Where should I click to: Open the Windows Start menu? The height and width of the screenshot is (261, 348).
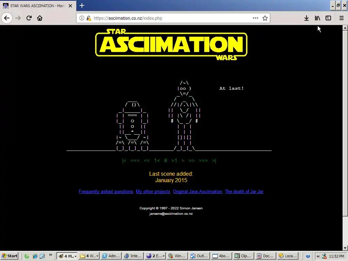(9, 256)
